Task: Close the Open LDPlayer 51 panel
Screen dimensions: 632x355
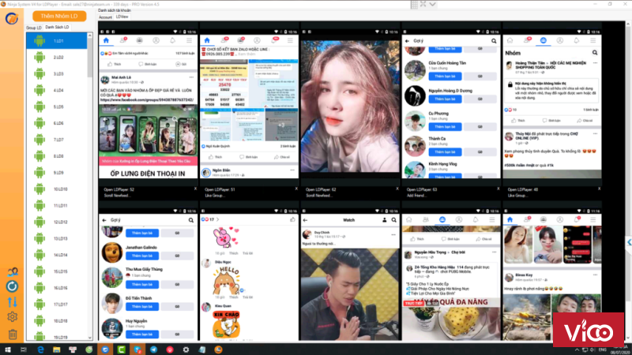Action: click(x=296, y=189)
